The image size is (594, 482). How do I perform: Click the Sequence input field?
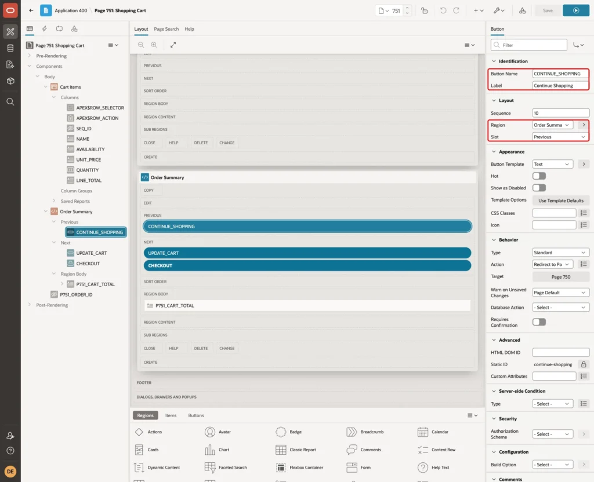point(561,113)
